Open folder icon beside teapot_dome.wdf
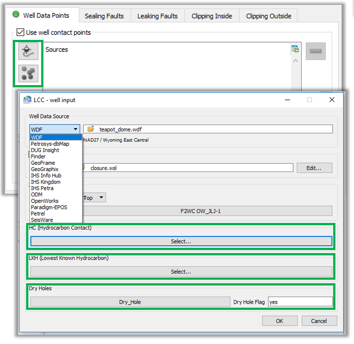The height and width of the screenshot is (344, 354). (x=91, y=129)
